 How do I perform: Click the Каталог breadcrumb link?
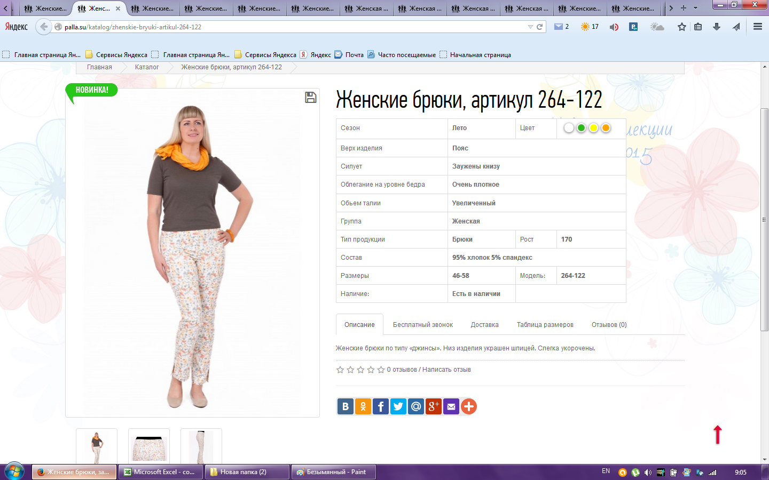point(147,67)
